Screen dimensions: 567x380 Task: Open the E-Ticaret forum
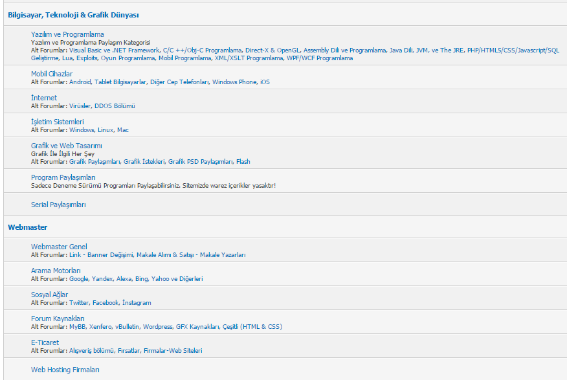[x=45, y=342]
